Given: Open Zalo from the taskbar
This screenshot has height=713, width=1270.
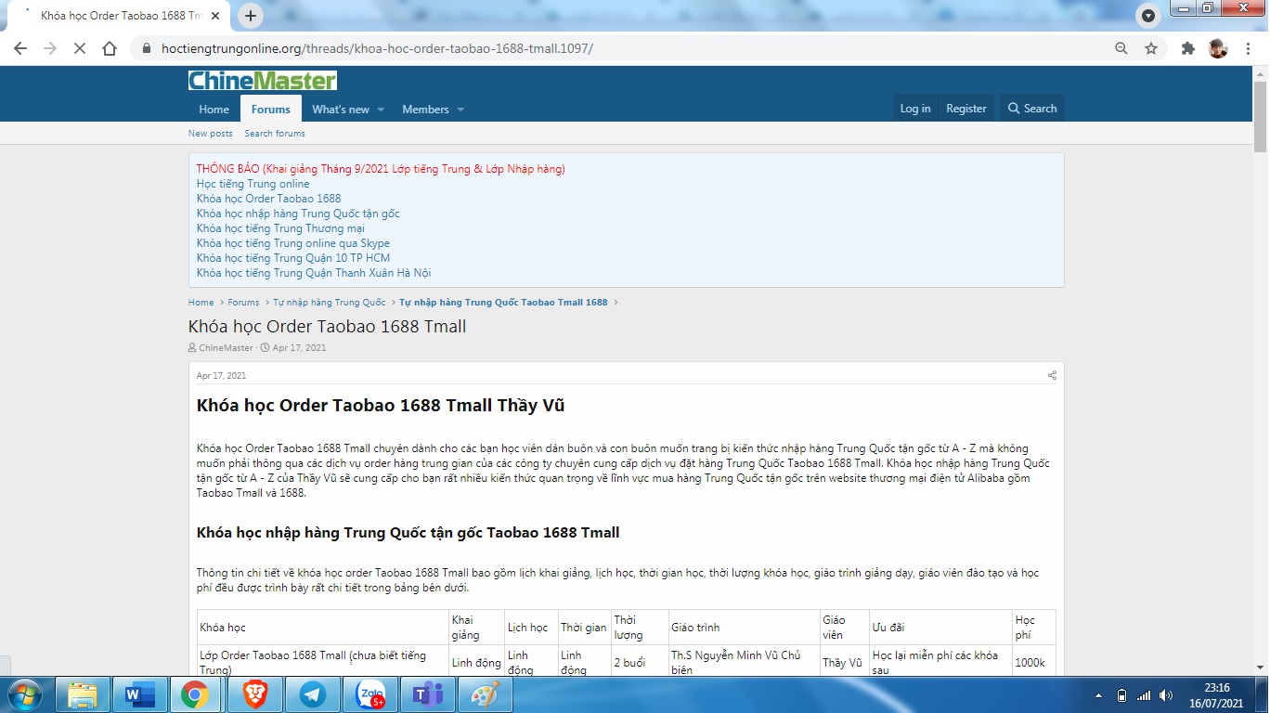Looking at the screenshot, I should pyautogui.click(x=370, y=694).
